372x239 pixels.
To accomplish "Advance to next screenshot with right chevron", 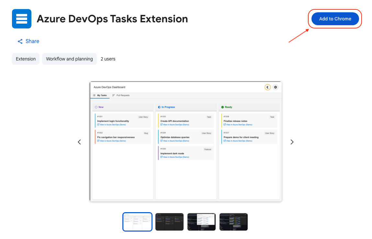I will (x=292, y=142).
